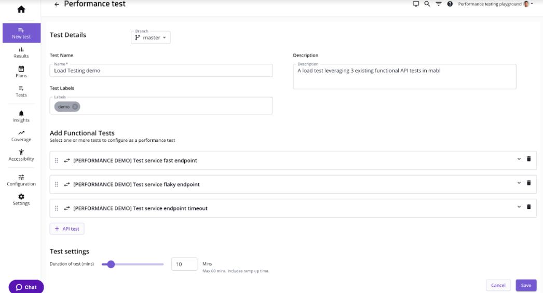543x293 pixels.
Task: Click the search magnifier icon
Action: 427,4
